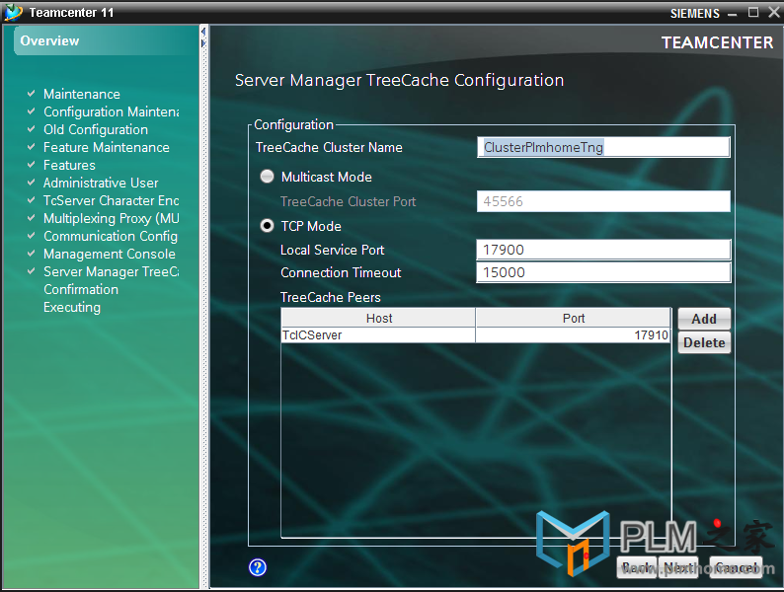Maximize the Teamcenter 11 window
This screenshot has width=784, height=592.
pos(753,13)
